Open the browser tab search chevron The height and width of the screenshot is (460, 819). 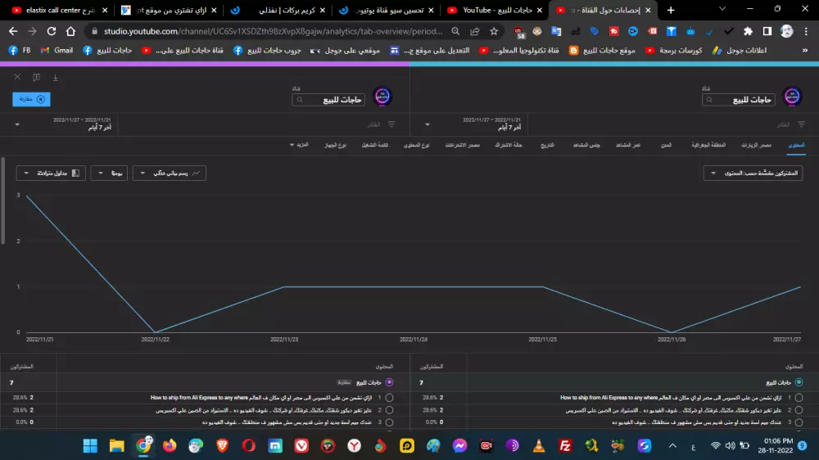(x=722, y=9)
